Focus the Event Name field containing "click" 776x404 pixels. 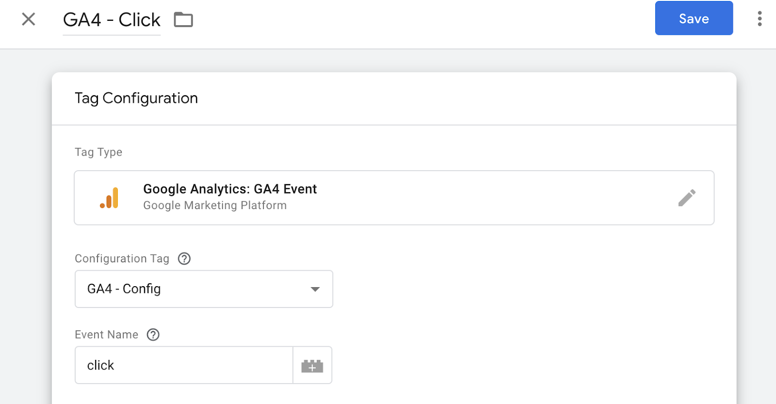[x=184, y=365]
